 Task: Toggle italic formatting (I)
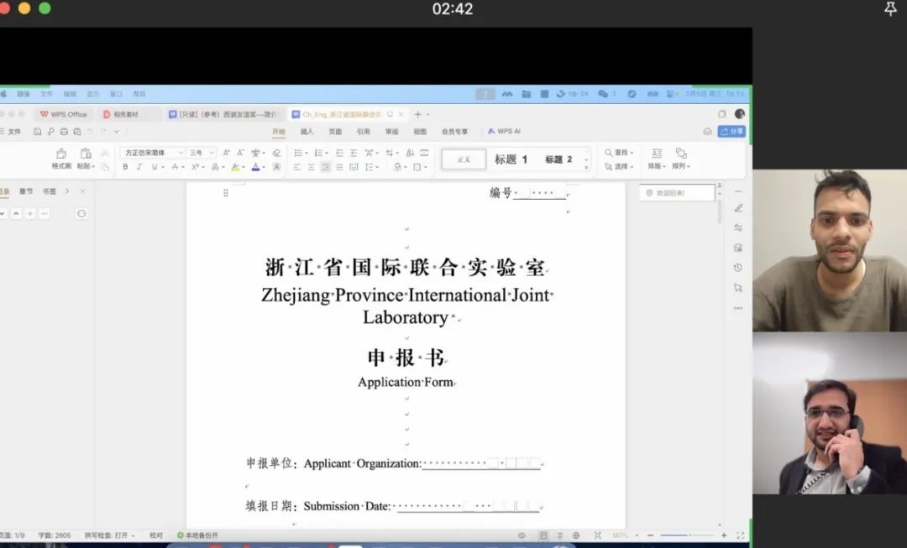[139, 167]
